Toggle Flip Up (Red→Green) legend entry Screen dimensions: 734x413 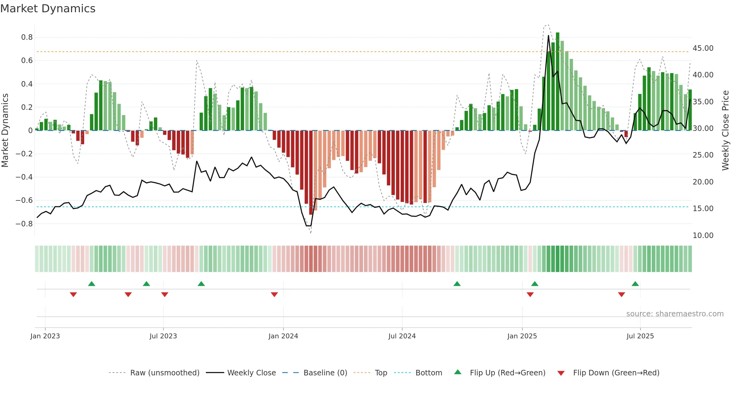[500, 373]
